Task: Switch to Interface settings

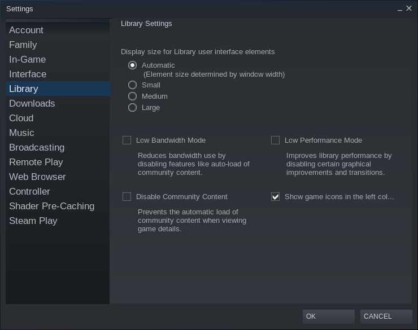Action: (58, 74)
